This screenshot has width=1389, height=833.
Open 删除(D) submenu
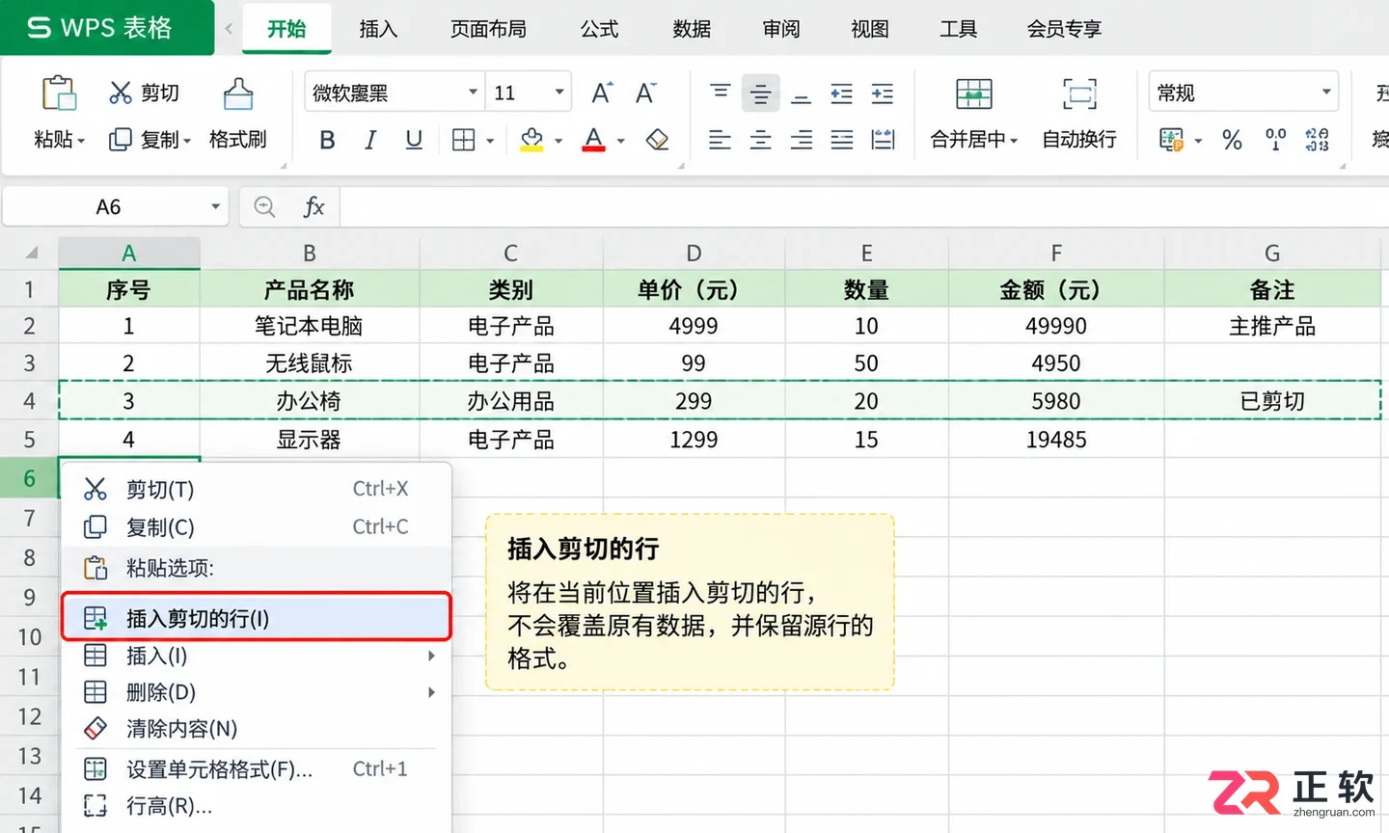click(257, 692)
